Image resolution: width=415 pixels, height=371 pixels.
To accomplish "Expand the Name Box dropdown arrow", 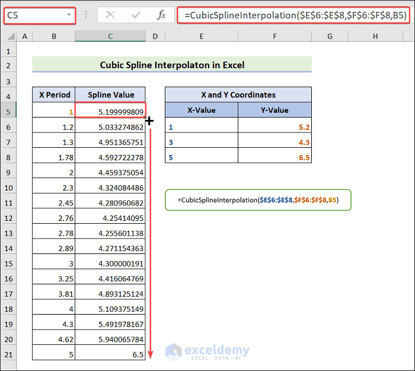I will 69,15.
